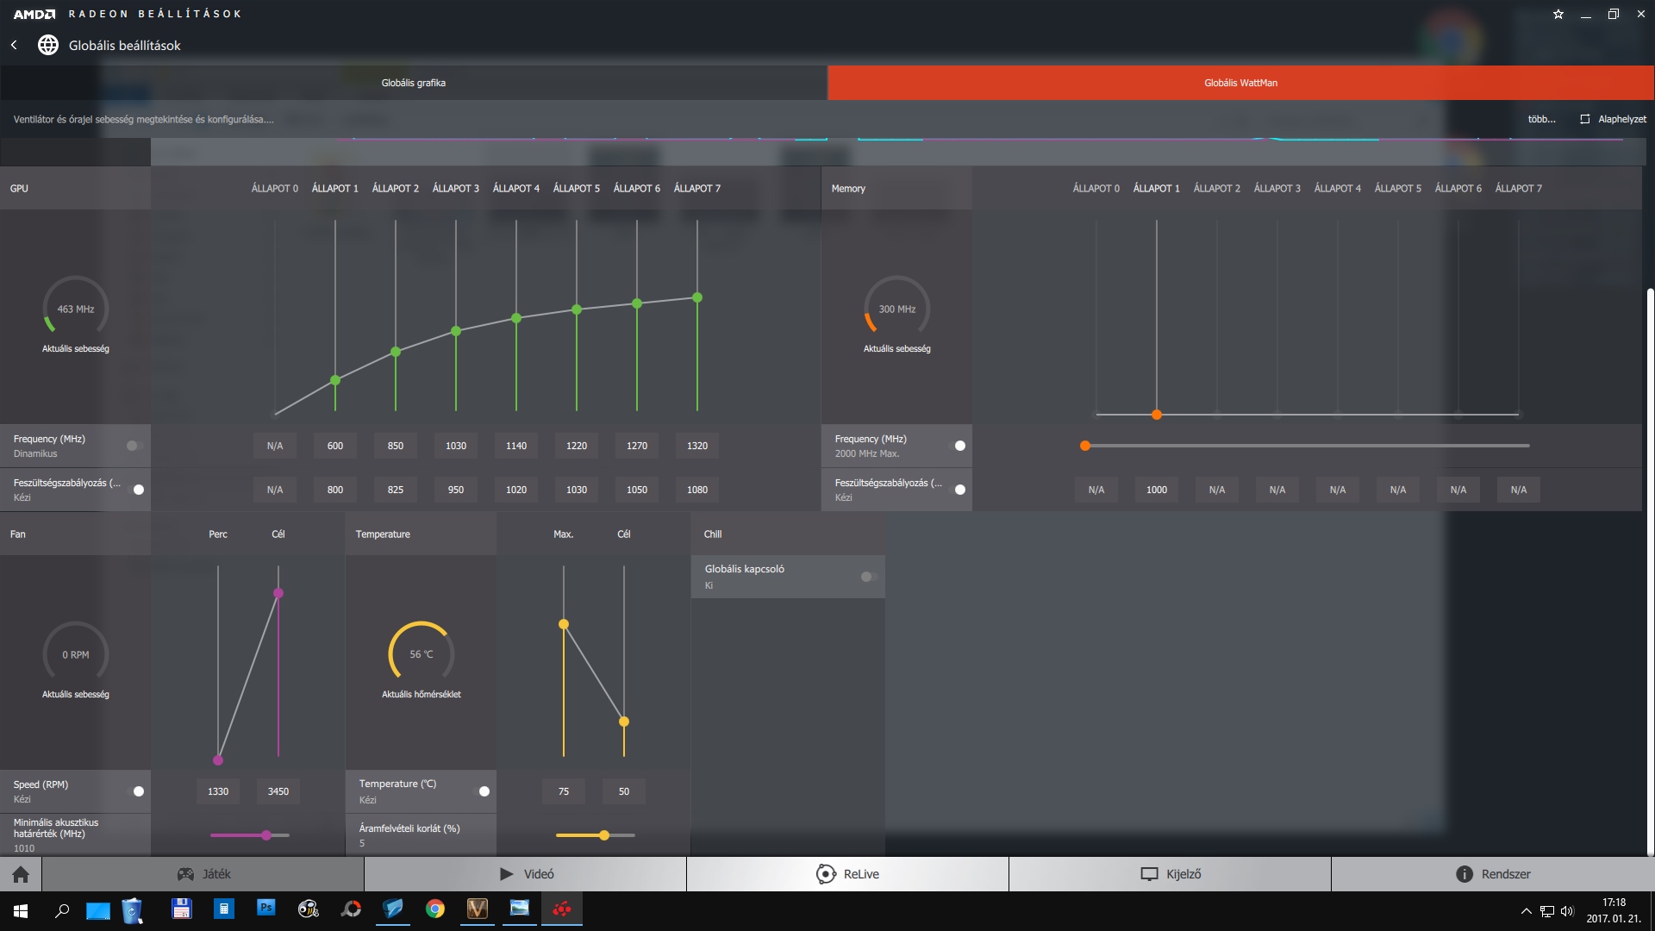Click temperature Max field 75
1655x931 pixels.
(564, 791)
